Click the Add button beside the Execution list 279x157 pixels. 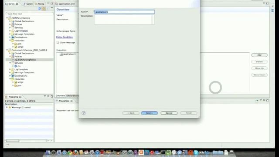pos(259,55)
